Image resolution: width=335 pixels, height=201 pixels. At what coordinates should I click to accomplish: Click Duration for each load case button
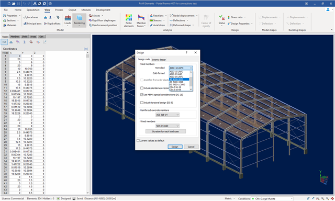pyautogui.click(x=165, y=131)
